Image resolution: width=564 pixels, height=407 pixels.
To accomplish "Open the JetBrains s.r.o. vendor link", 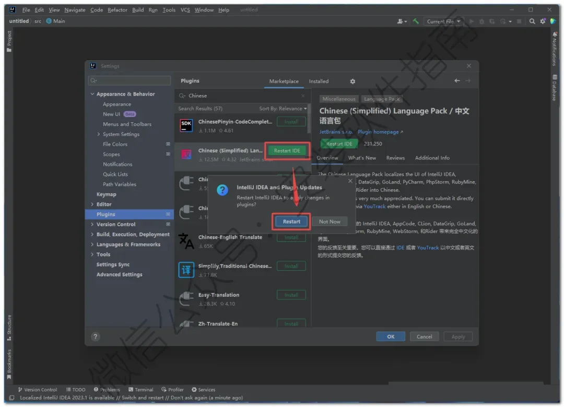I will tap(336, 132).
